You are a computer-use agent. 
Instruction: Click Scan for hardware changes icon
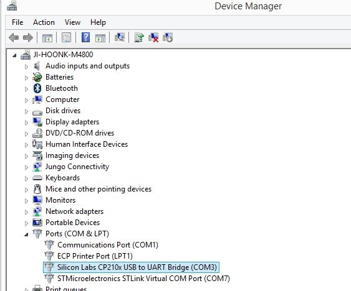click(120, 37)
